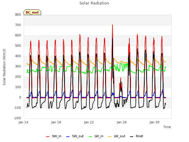Click the orange LW_out legend swatch
189x142 pixels.
tap(110, 137)
